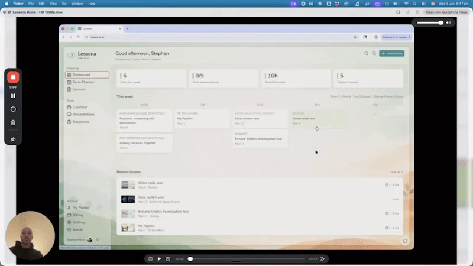Image resolution: width=473 pixels, height=266 pixels.
Task: Pause the recording in the recorder panel
Action: (13, 96)
